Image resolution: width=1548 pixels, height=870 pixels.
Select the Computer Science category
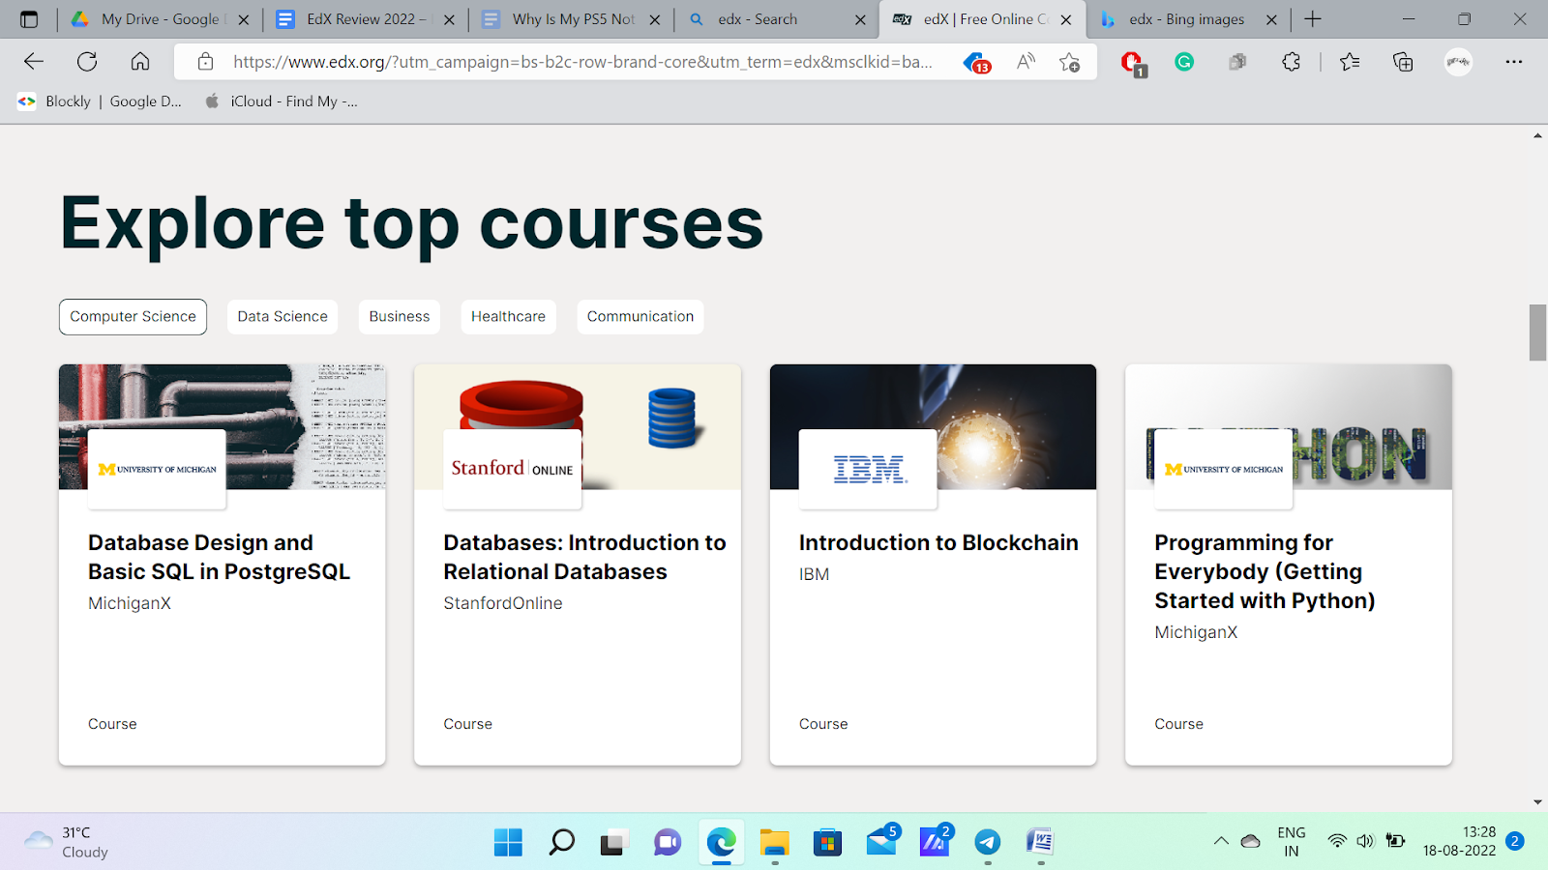(x=133, y=317)
